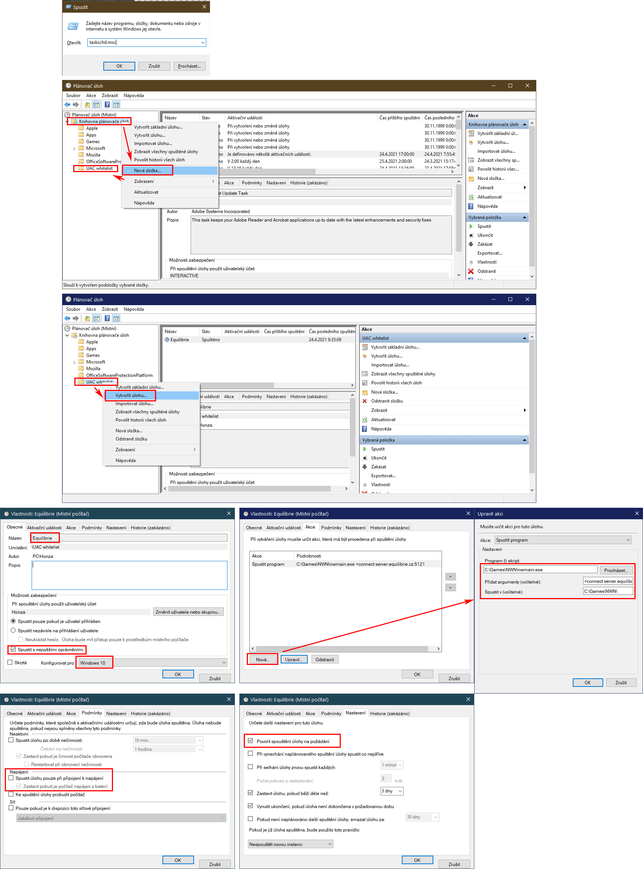Click 'Vytvořit úlohu...' in lower window Akce pane
643x869 pixels.
[387, 356]
